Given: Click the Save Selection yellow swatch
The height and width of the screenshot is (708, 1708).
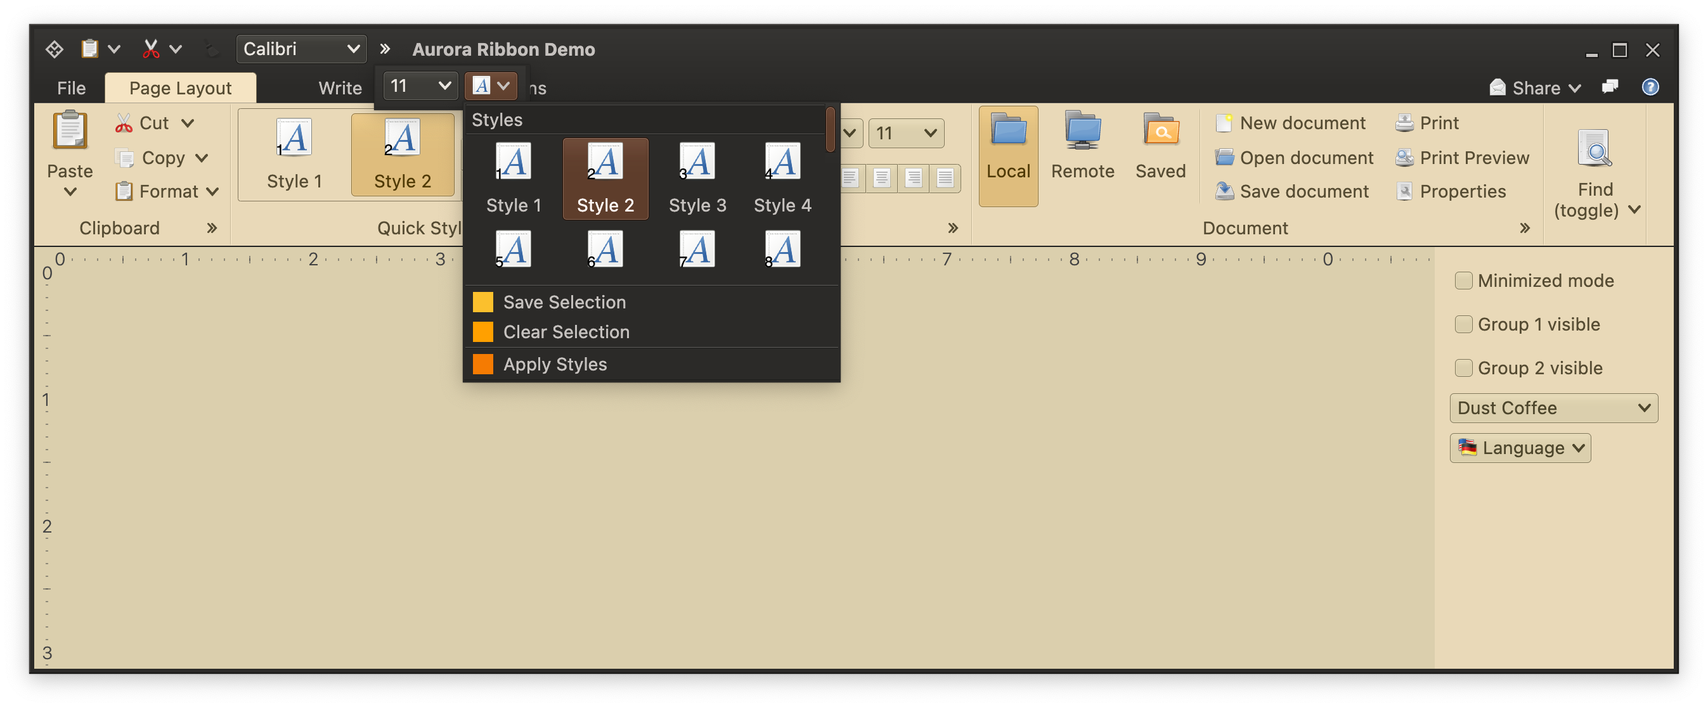Looking at the screenshot, I should click(482, 302).
